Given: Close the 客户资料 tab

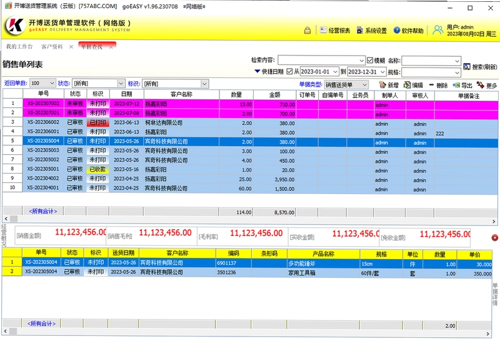Looking at the screenshot, I should (71, 47).
